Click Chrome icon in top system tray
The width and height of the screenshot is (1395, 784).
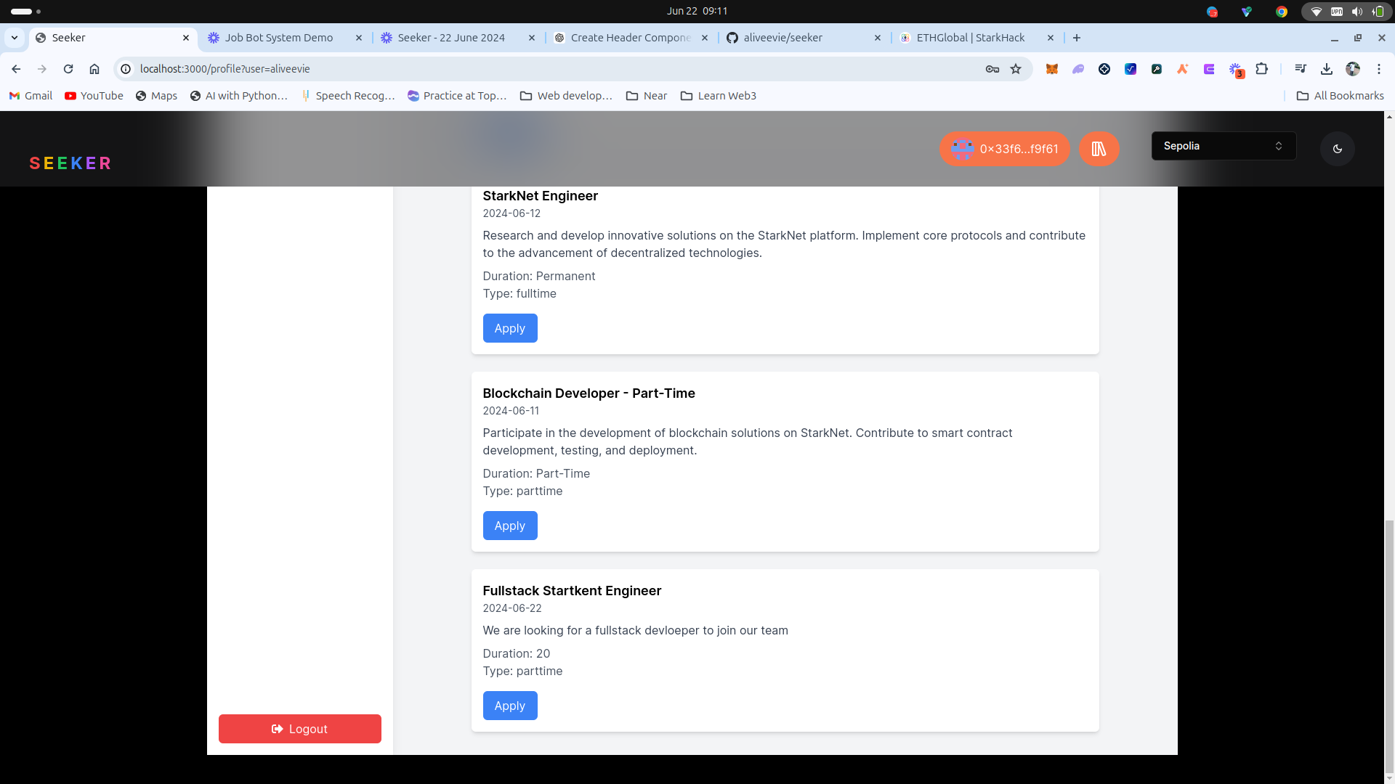(x=1282, y=12)
